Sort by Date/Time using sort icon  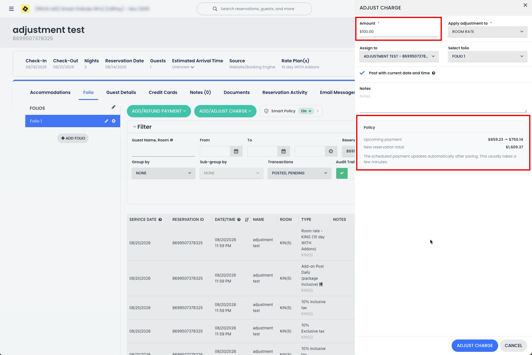pos(247,220)
